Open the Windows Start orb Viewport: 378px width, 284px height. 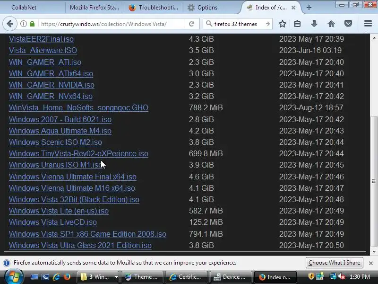[14, 277]
